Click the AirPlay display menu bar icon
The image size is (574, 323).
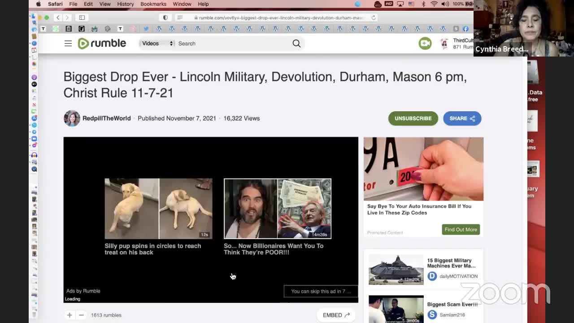tap(400, 4)
